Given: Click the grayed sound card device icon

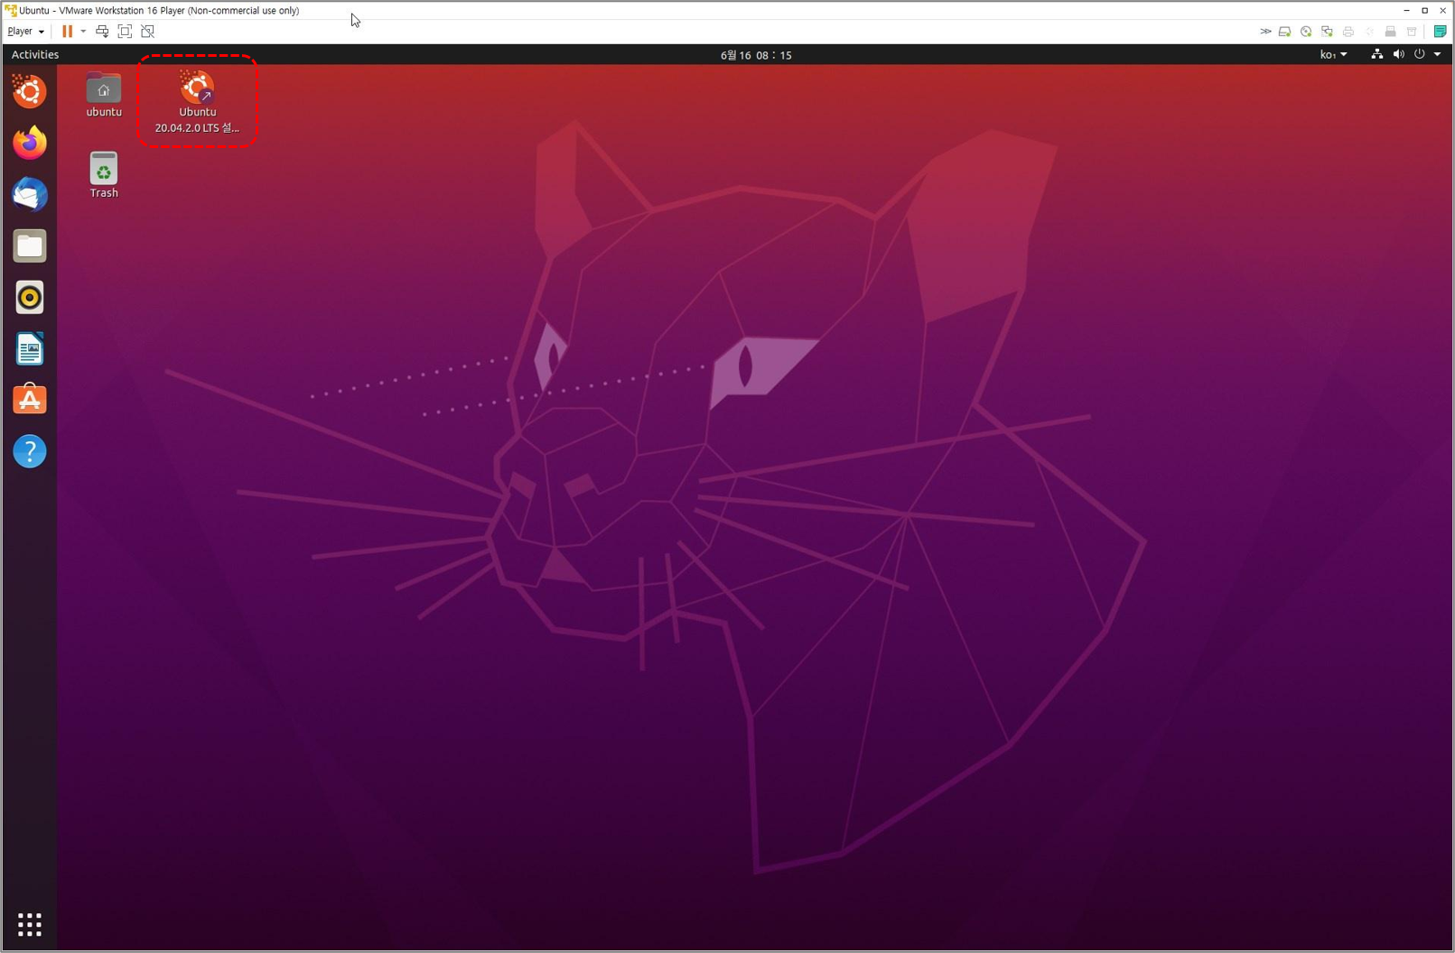Looking at the screenshot, I should 1369,32.
